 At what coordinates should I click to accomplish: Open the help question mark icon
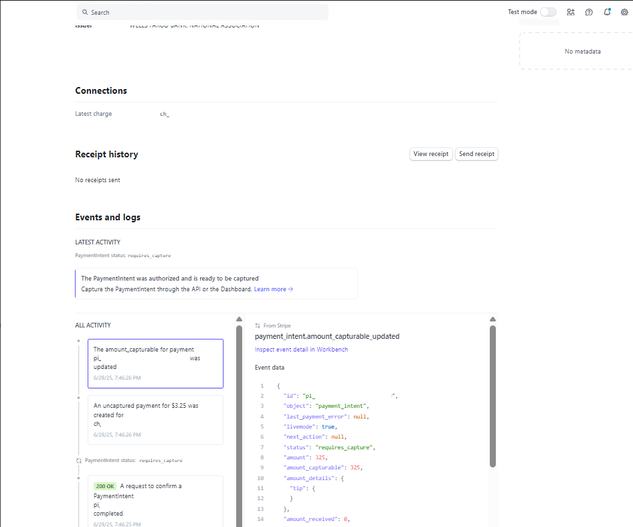pos(589,12)
